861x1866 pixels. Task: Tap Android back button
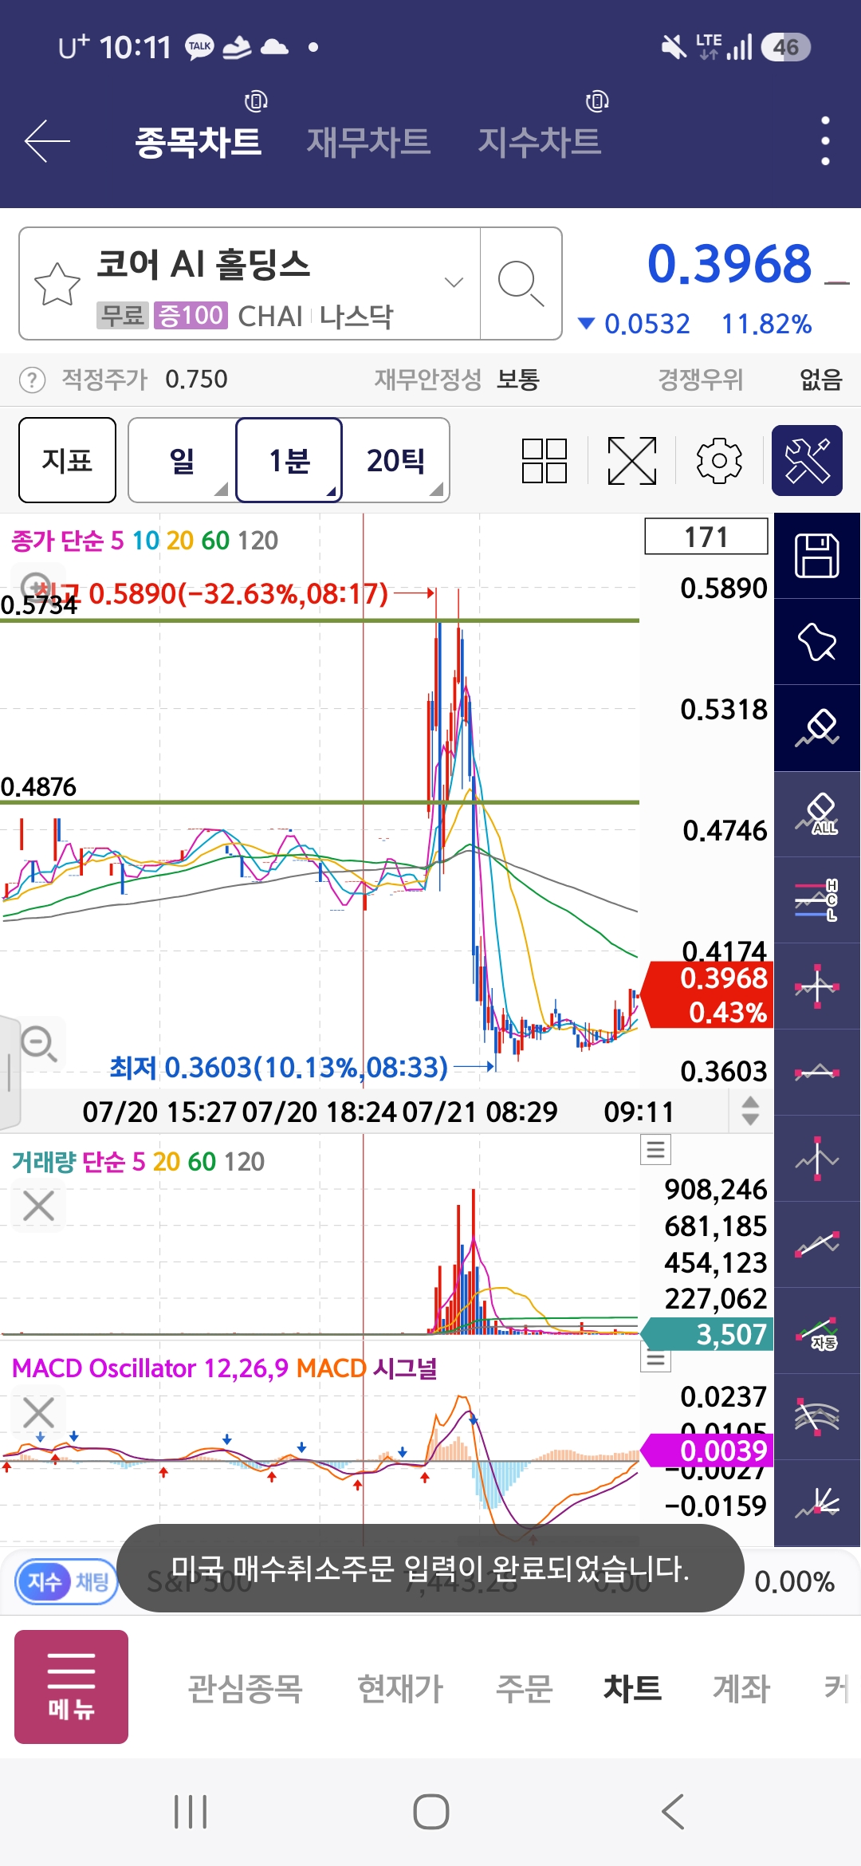point(672,1812)
